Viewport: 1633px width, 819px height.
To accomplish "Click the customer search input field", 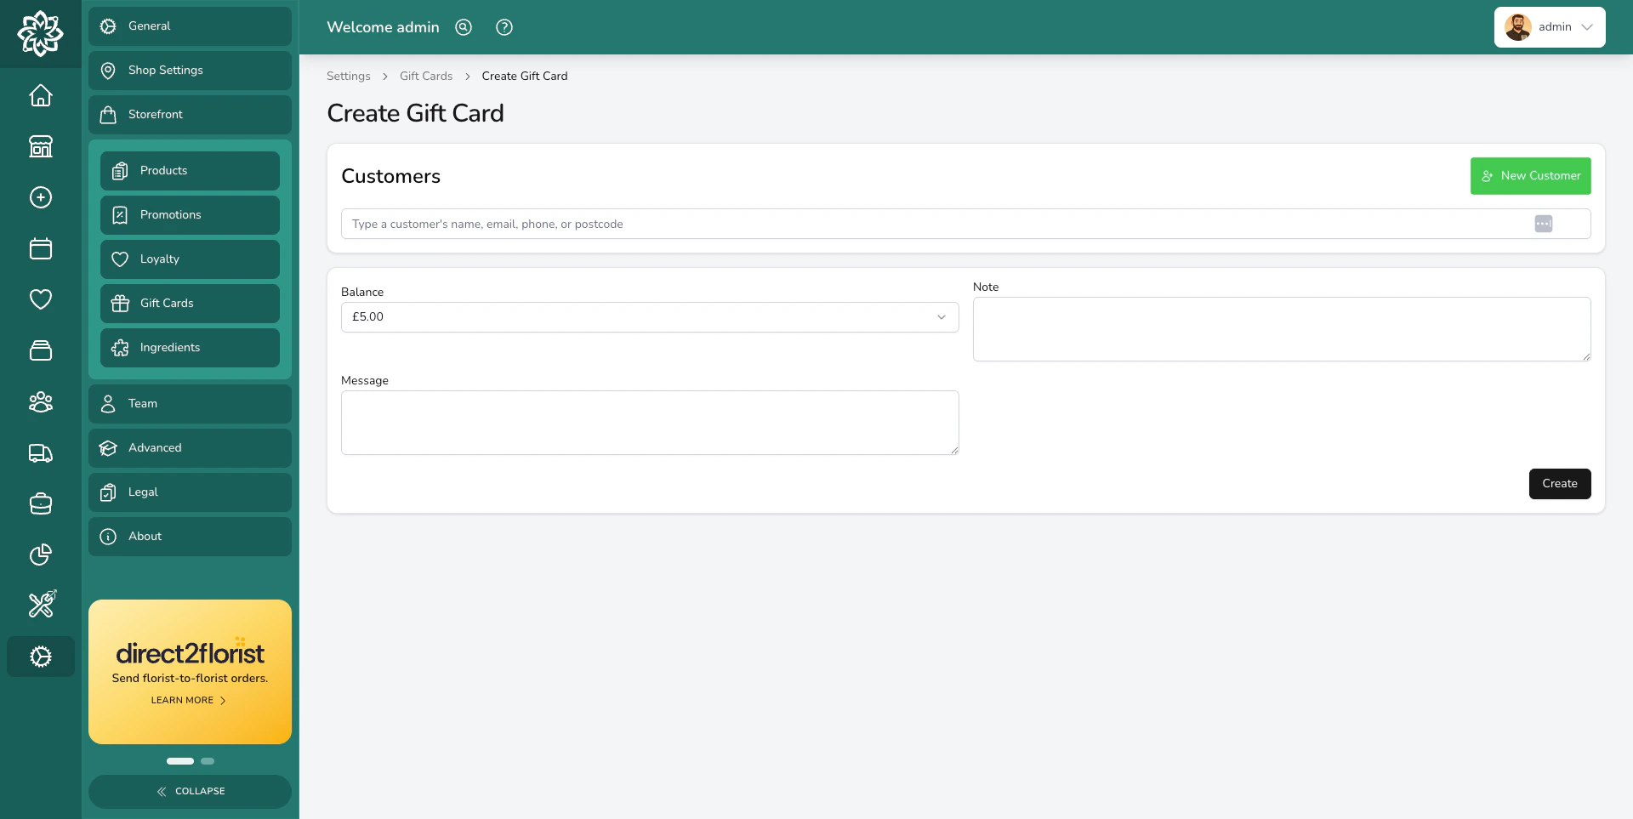I will 765,224.
